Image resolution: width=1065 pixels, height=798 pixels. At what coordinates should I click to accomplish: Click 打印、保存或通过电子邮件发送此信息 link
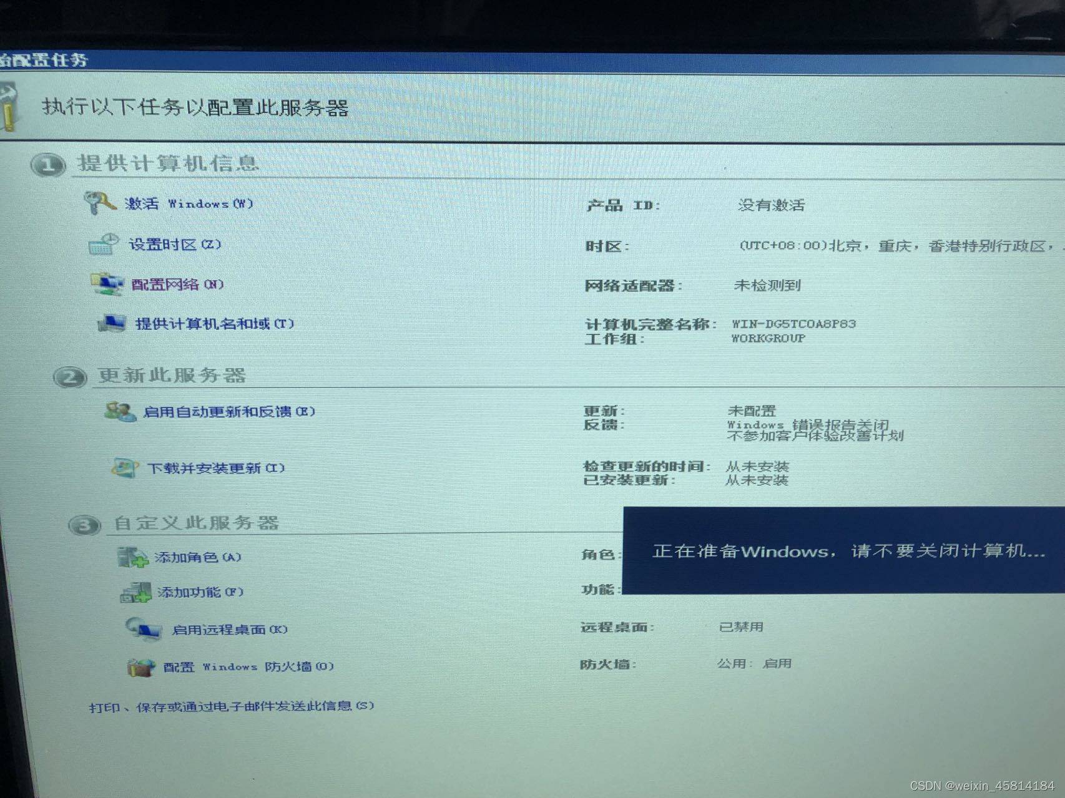coord(232,706)
